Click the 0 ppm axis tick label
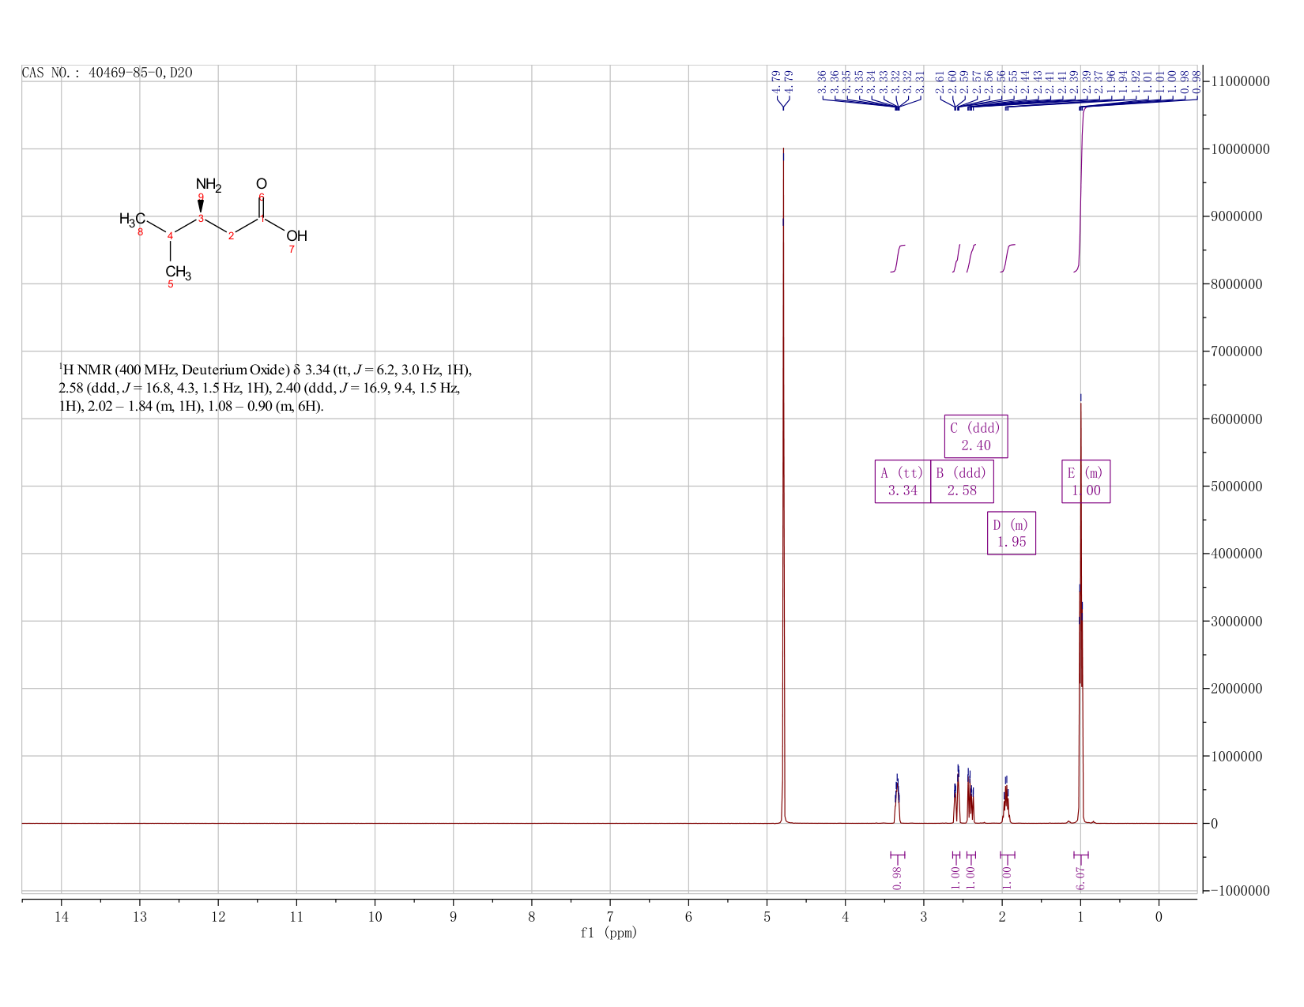 pos(1159,917)
